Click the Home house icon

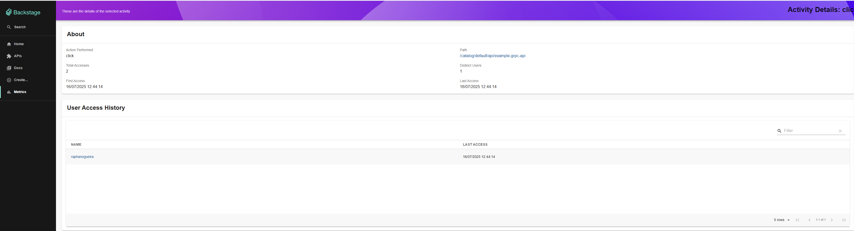click(9, 44)
